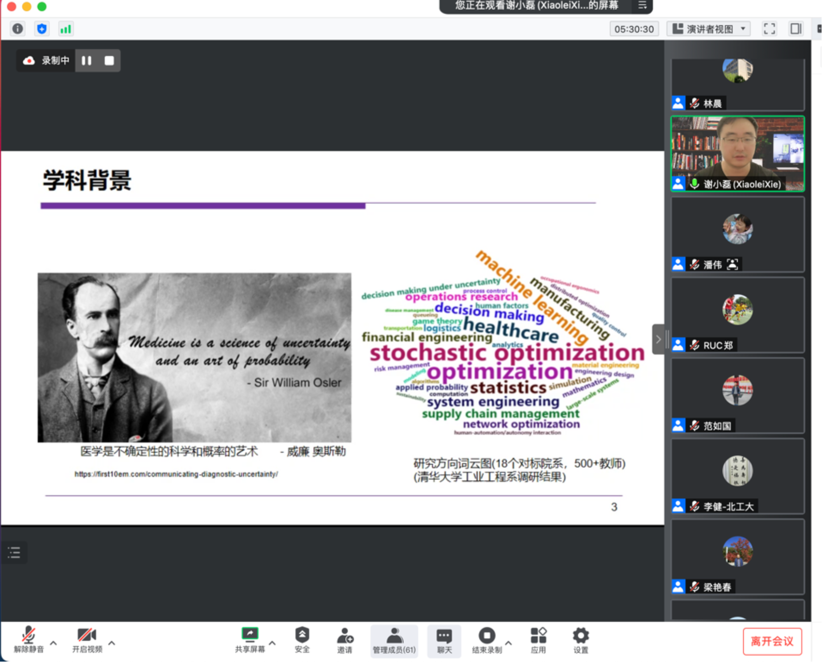
Task: Open the blue encryption shield icon
Action: 42,29
